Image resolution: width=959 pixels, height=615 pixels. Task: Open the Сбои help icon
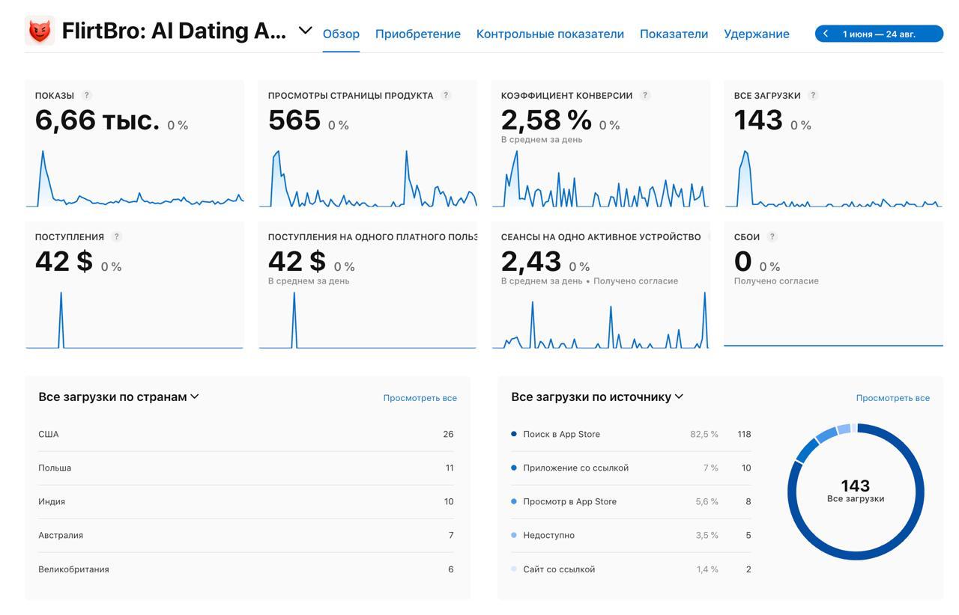772,236
